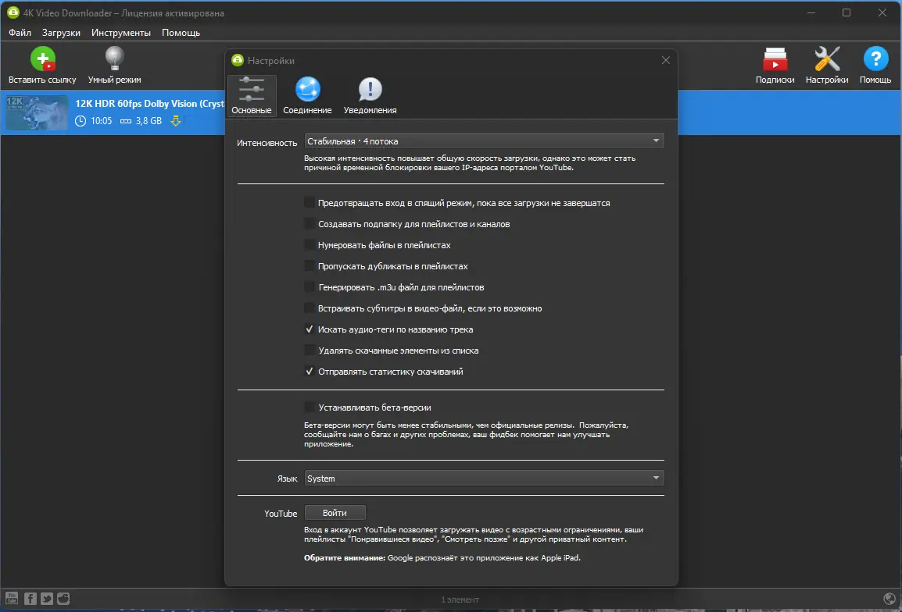This screenshot has height=612, width=902.
Task: Click the Обратите внимание note text
Action: click(442, 558)
